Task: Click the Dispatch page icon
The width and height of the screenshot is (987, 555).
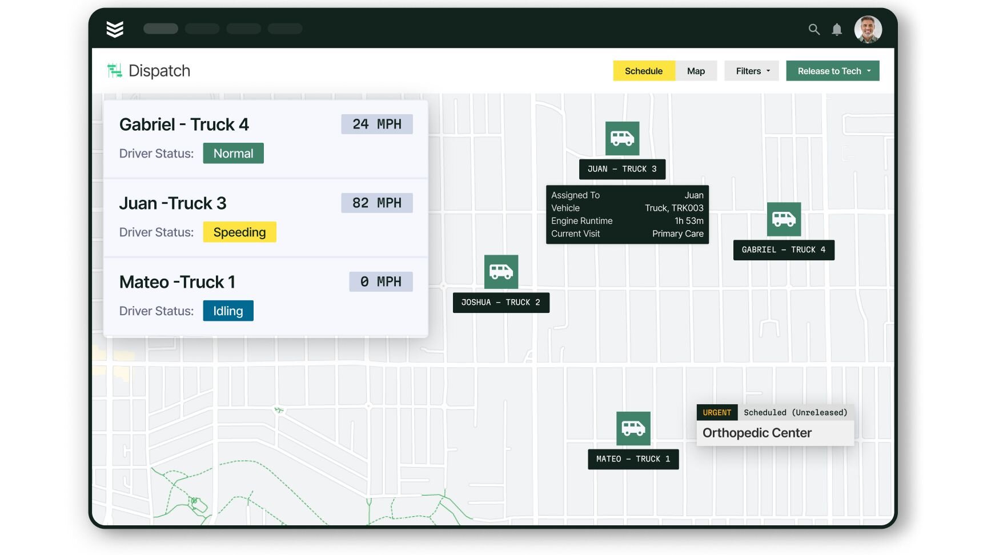Action: point(115,71)
